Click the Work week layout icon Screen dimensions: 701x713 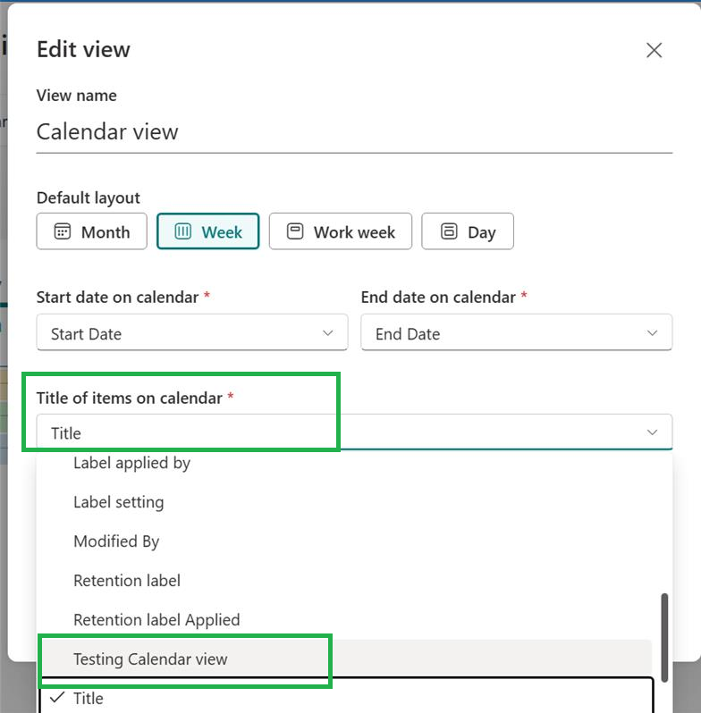pos(294,231)
